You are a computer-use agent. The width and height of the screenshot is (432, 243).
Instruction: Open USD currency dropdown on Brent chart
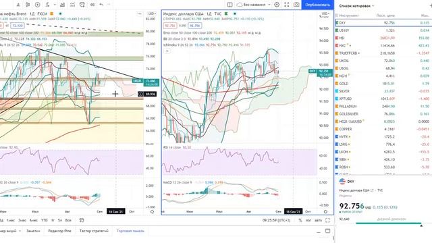[x=151, y=13]
